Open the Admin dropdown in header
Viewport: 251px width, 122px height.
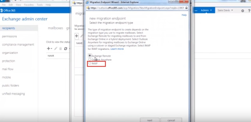(x=206, y=10)
